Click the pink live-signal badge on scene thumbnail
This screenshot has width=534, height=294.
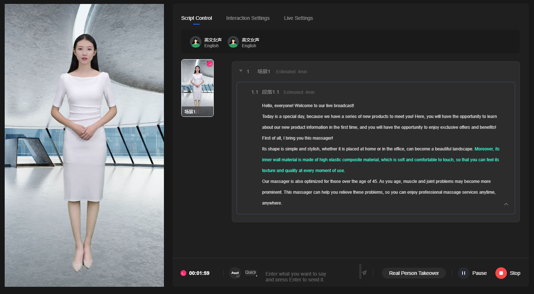[209, 64]
